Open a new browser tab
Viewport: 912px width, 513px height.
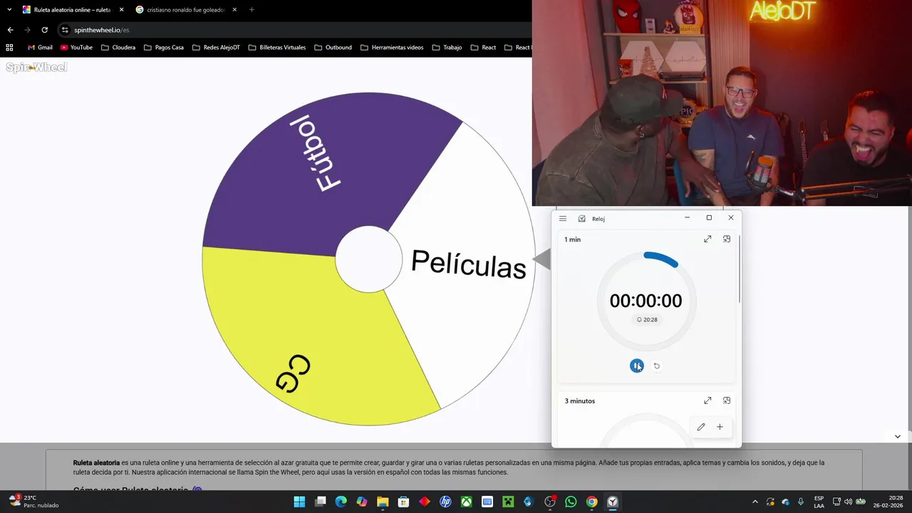click(x=252, y=10)
